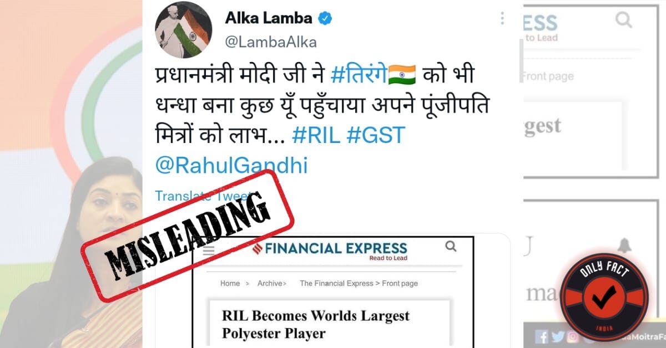
Task: Select the Home breadcrumb
Action: coord(230,283)
